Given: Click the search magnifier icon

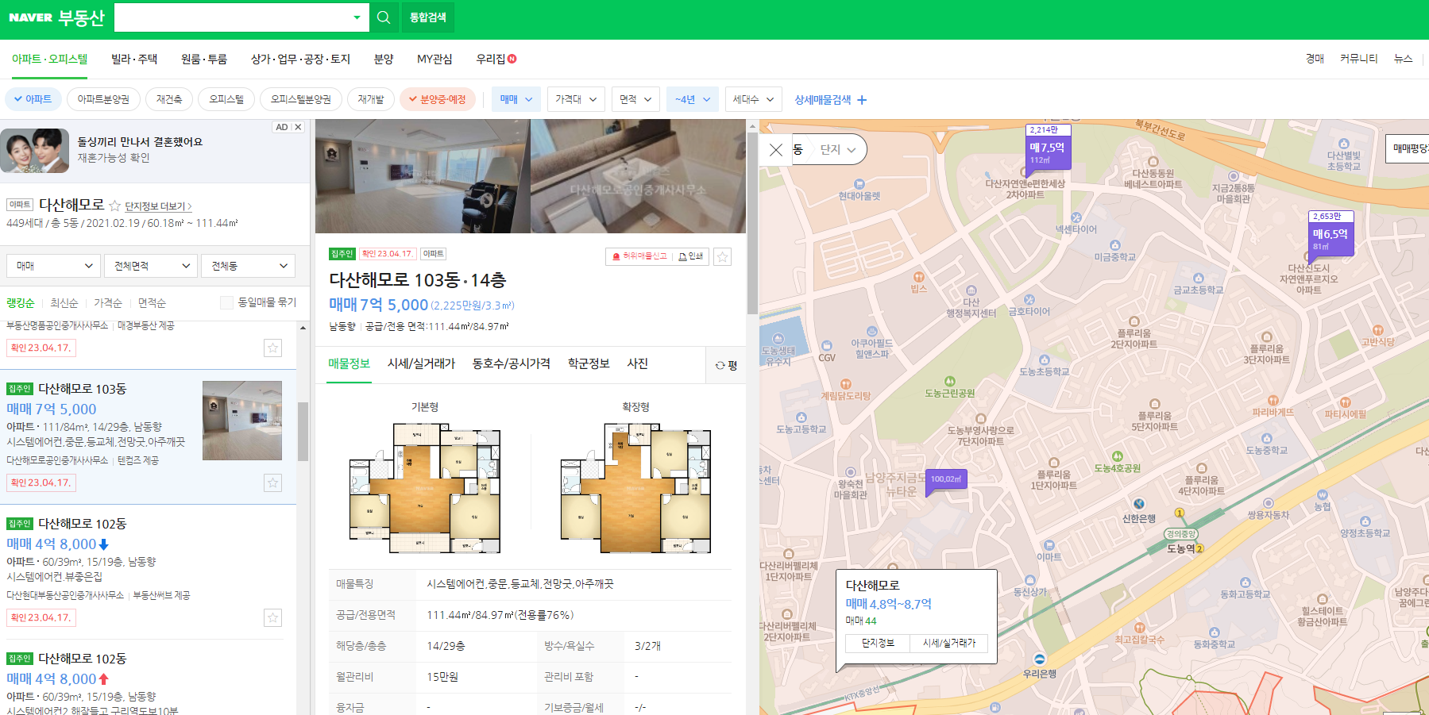Looking at the screenshot, I should 384,17.
